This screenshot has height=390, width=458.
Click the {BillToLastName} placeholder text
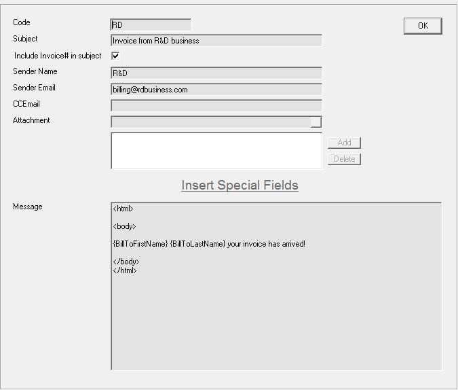click(197, 244)
